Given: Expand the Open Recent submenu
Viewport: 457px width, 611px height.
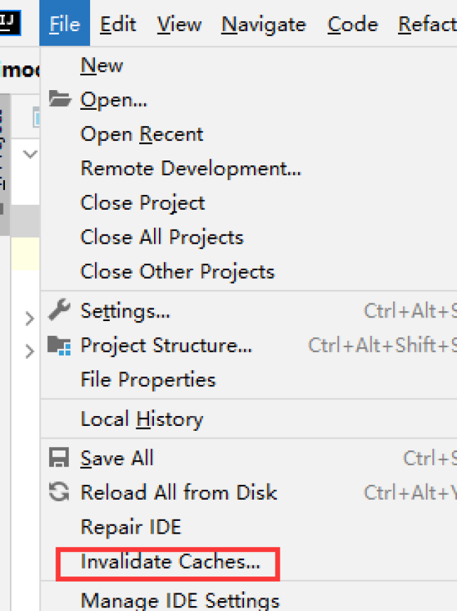Looking at the screenshot, I should pyautogui.click(x=142, y=134).
